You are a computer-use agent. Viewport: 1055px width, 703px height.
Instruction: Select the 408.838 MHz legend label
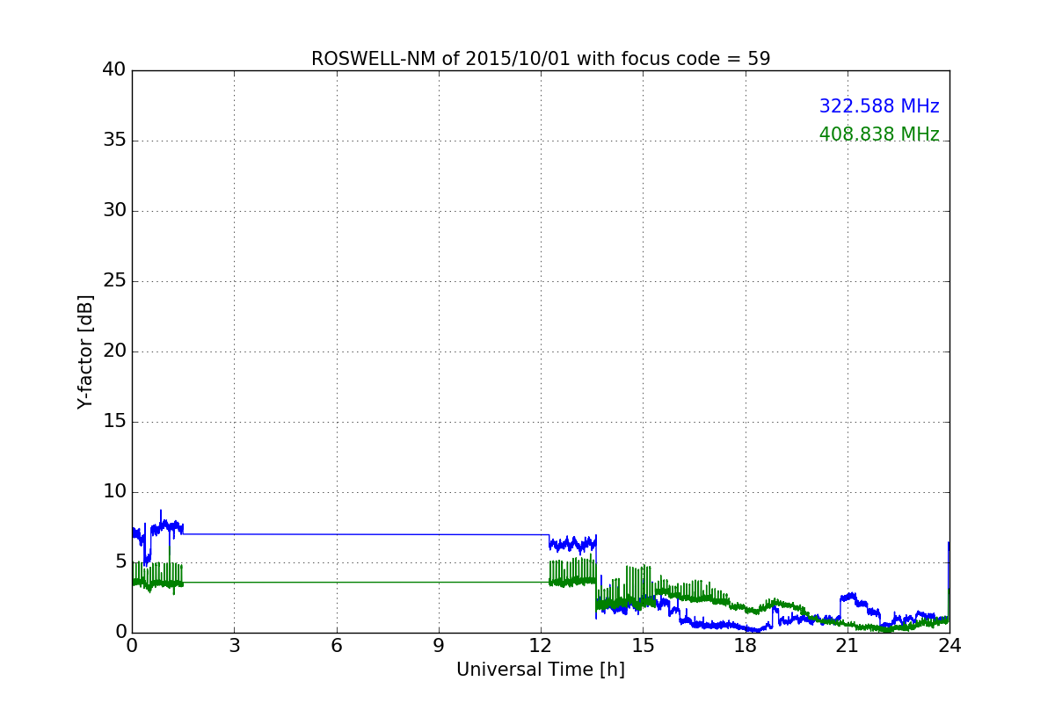click(879, 134)
